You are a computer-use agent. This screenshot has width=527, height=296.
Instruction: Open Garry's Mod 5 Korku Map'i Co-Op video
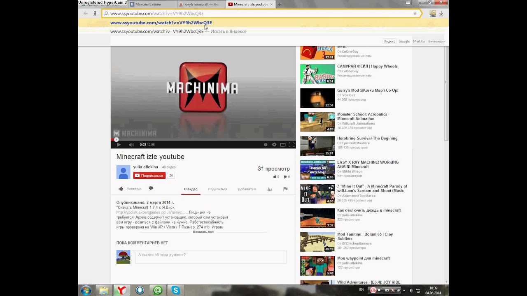pyautogui.click(x=368, y=90)
